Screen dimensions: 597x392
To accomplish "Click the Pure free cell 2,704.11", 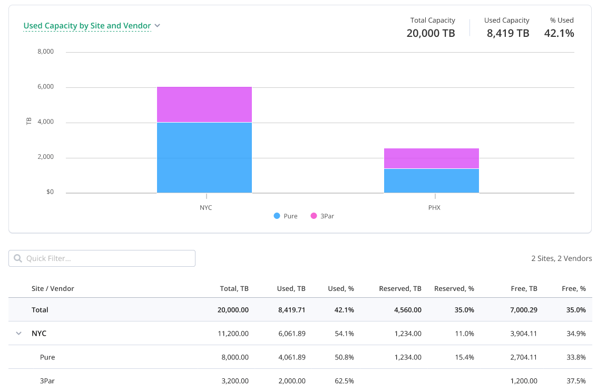I will tap(524, 357).
